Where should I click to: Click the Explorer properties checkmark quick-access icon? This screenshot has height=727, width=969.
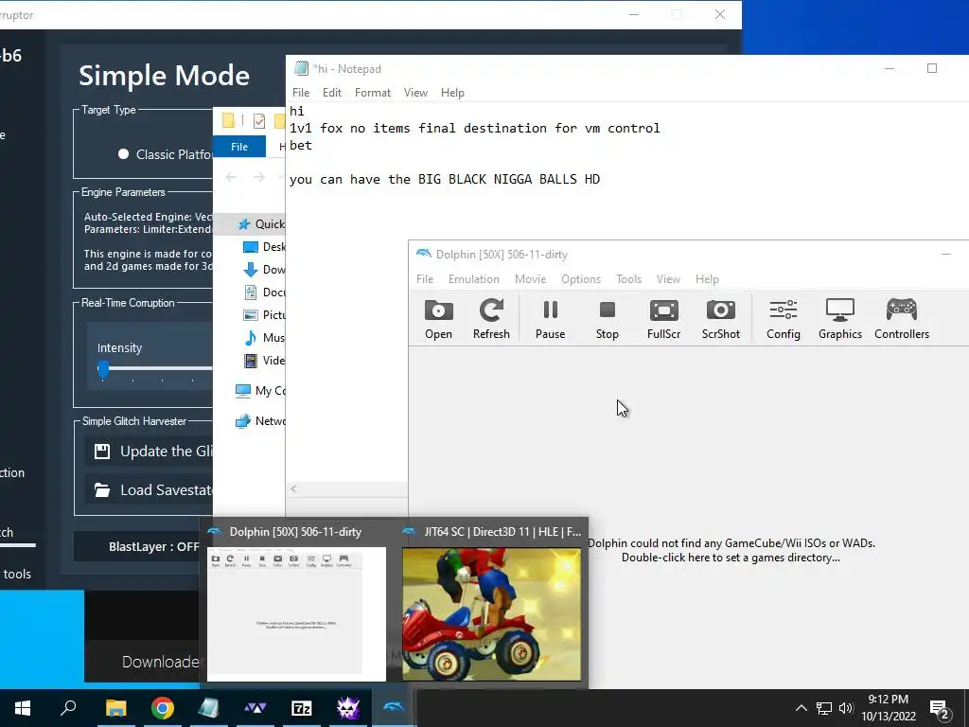[259, 120]
